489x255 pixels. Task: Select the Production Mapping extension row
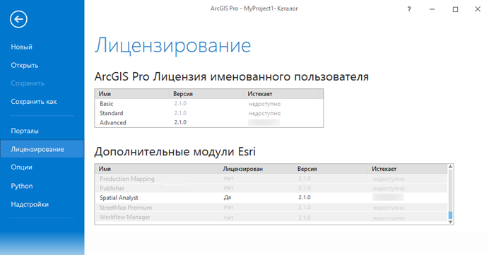coord(271,179)
